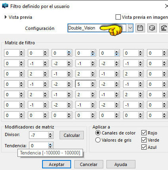Reset to default with the arrow icon
This screenshot has height=170, width=168.
coord(164,28)
